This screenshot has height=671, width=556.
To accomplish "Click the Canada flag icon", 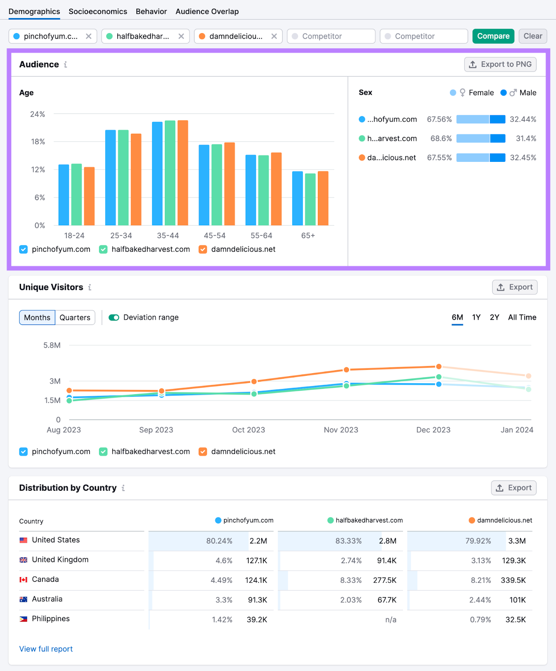I will (x=23, y=580).
